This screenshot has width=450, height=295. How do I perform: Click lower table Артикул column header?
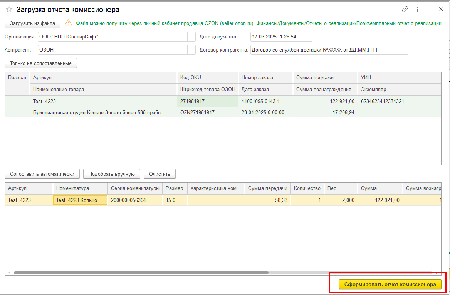point(29,188)
